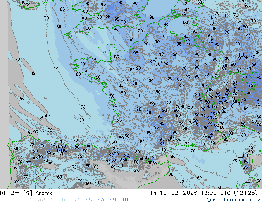
Task: Click the 100 value in the legend
Action: [x=126, y=200]
